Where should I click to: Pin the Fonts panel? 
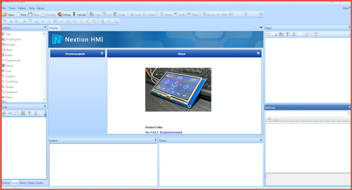[x=45, y=106]
